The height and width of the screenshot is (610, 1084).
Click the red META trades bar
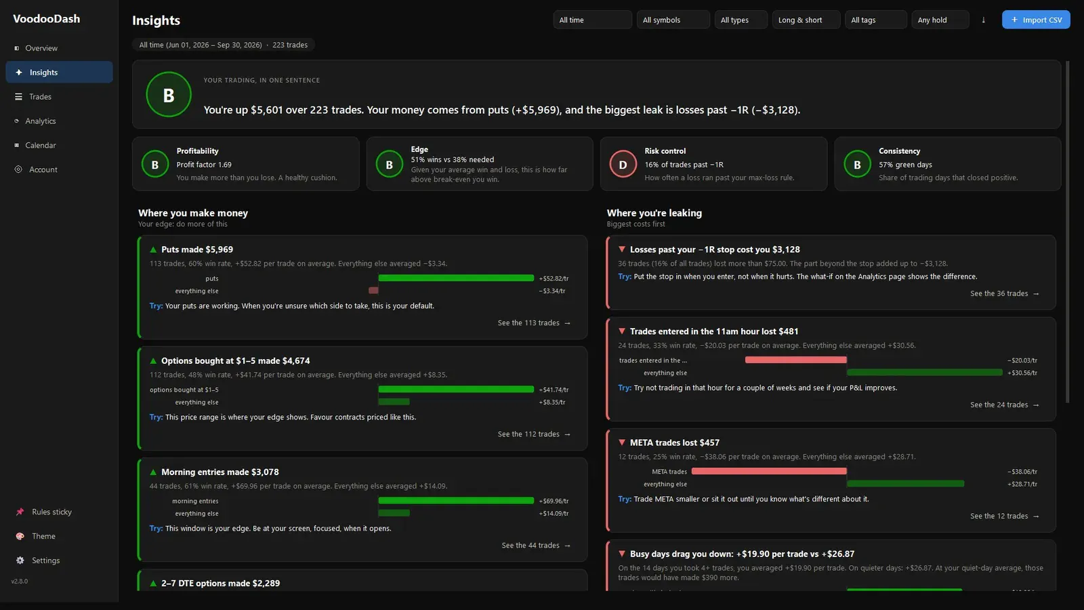(x=769, y=471)
